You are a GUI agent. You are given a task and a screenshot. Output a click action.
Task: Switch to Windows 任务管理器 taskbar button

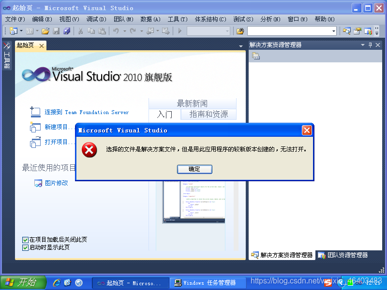pos(208,283)
